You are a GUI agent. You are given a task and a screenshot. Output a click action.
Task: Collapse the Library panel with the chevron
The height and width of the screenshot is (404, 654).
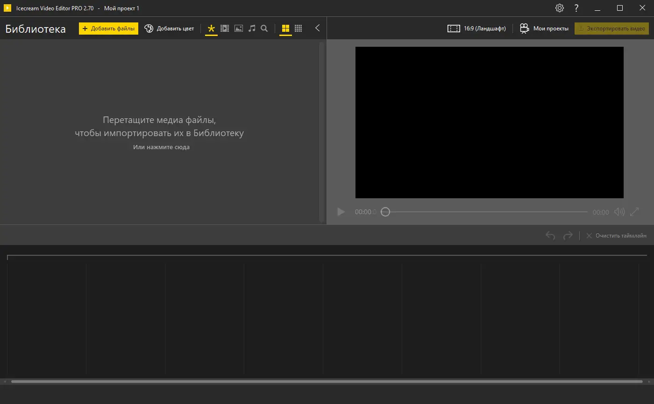coord(317,28)
